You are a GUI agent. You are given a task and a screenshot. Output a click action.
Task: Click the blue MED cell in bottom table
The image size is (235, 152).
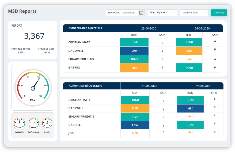click(x=190, y=108)
